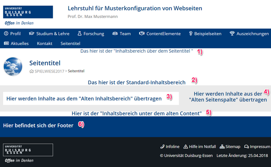Click the handshake icon beside ContentElemente

(142, 33)
